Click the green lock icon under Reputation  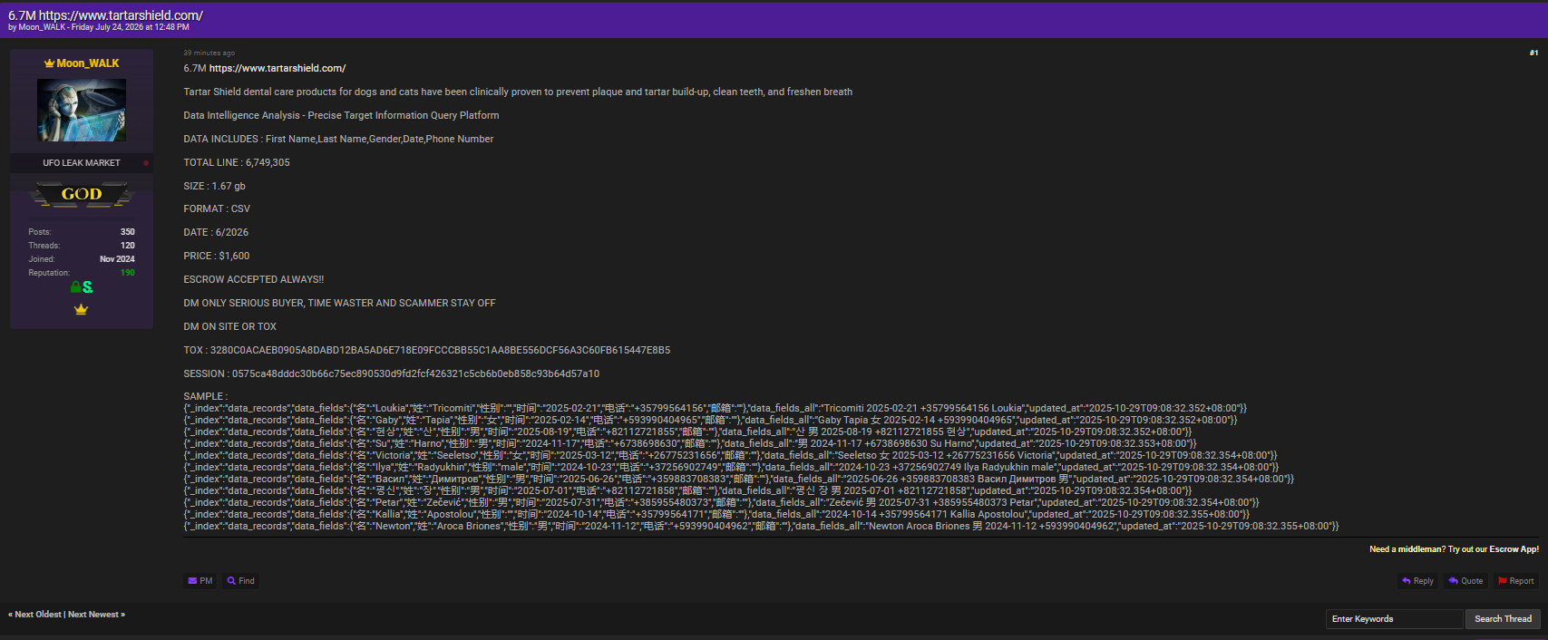(76, 287)
